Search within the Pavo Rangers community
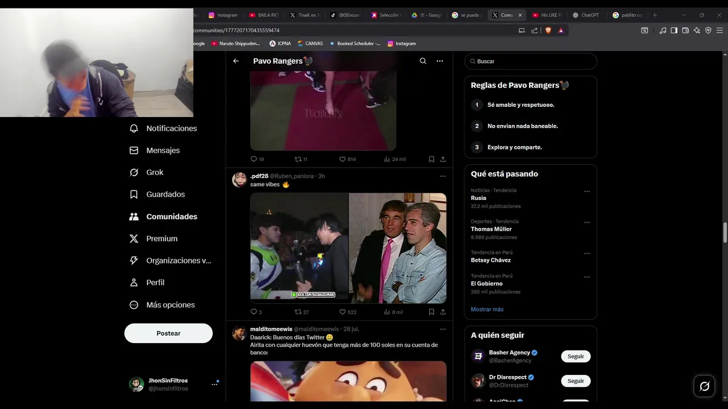 tap(423, 61)
